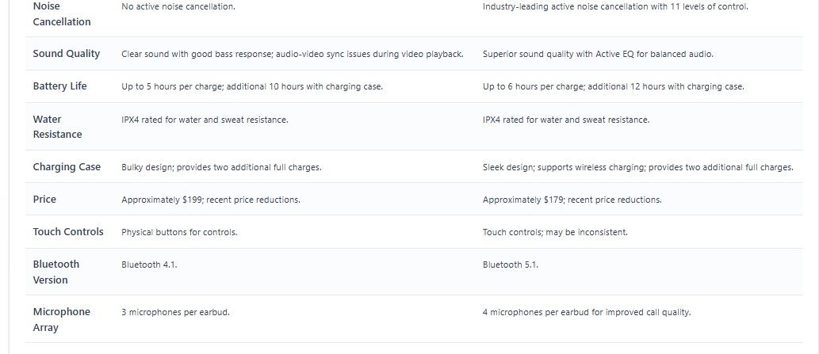Select the "Superior sound quality with Active EQ" cell
The height and width of the screenshot is (354, 819).
598,54
